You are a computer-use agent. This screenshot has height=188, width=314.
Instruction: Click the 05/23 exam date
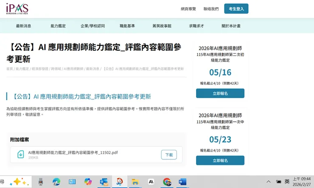[220, 139]
